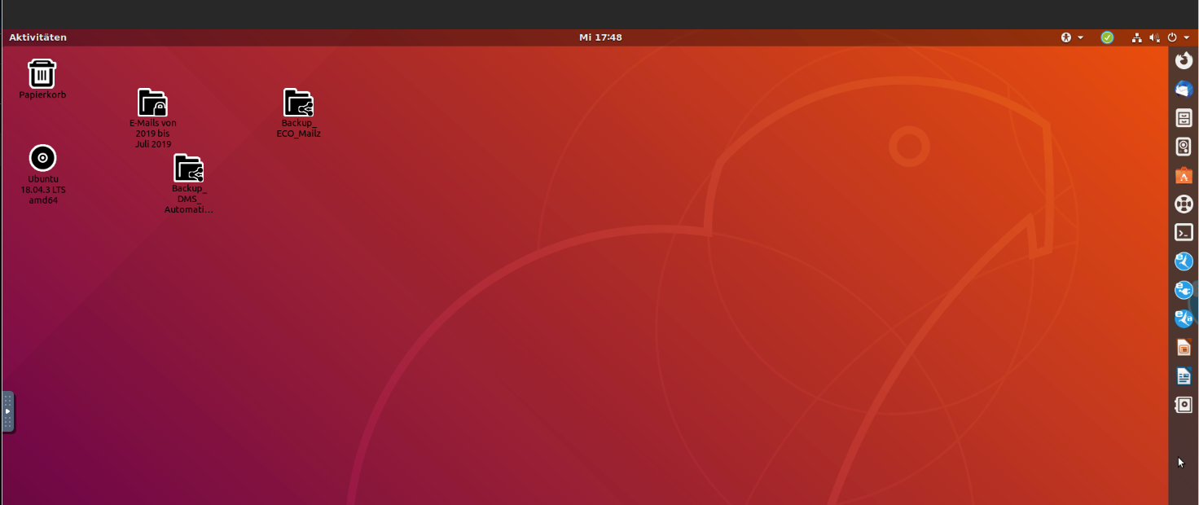Open LibreOffice Impress from dock
1199x505 pixels.
1184,348
